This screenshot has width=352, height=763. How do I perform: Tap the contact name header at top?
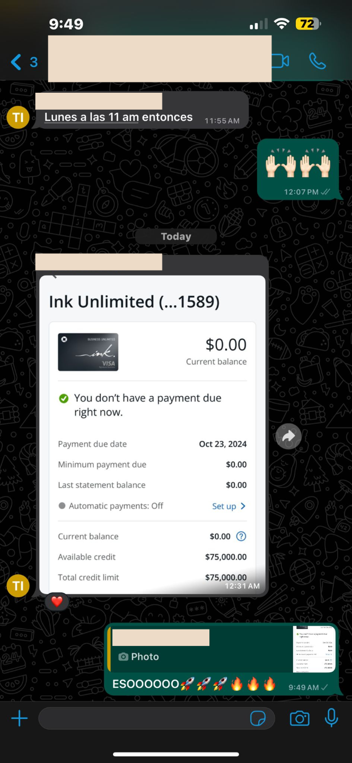pyautogui.click(x=159, y=59)
